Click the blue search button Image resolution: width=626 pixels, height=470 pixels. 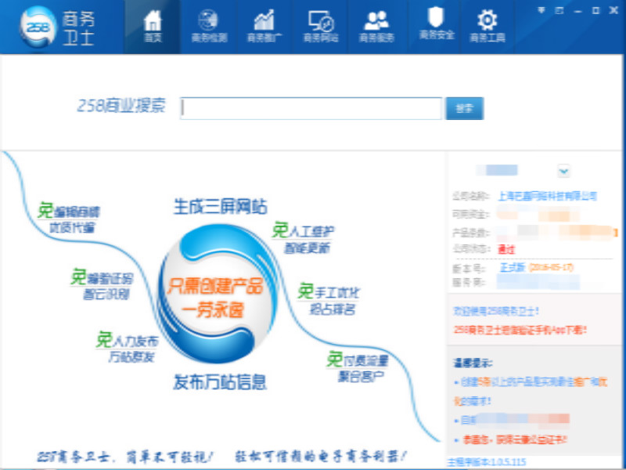[464, 108]
